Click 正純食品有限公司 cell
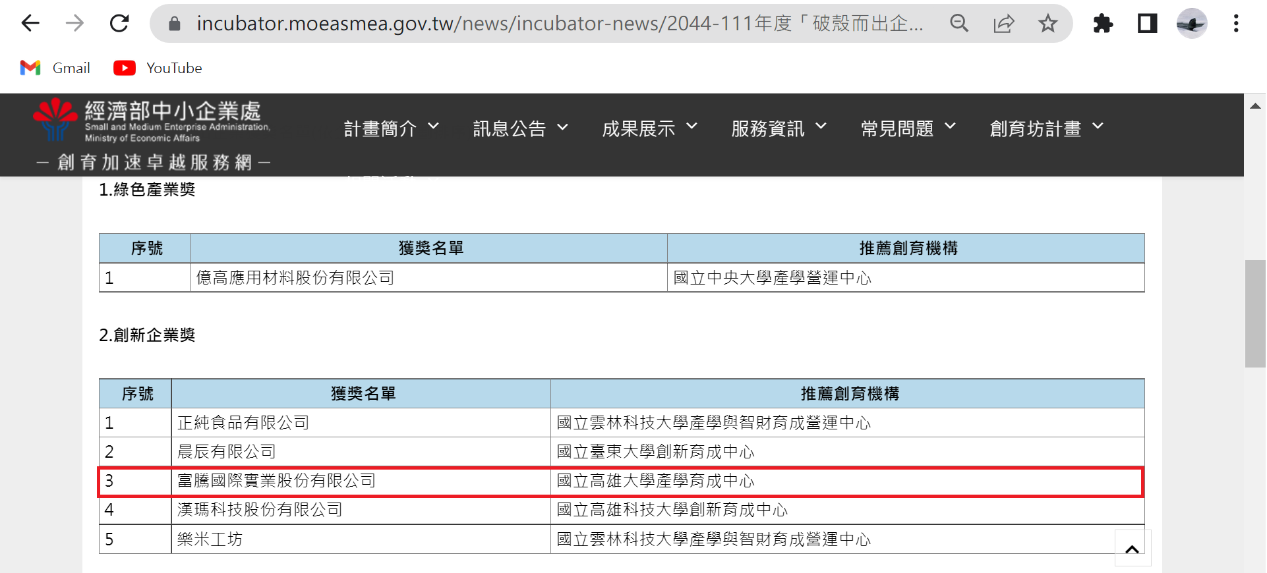 click(361, 423)
